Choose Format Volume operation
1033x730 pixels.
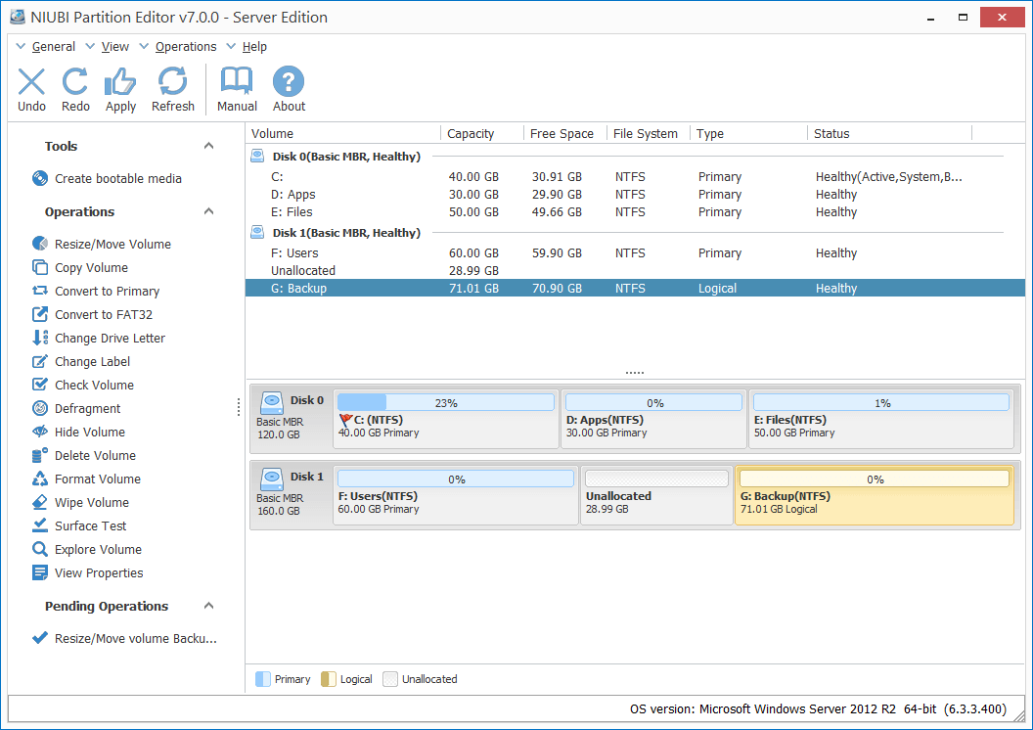pyautogui.click(x=86, y=479)
